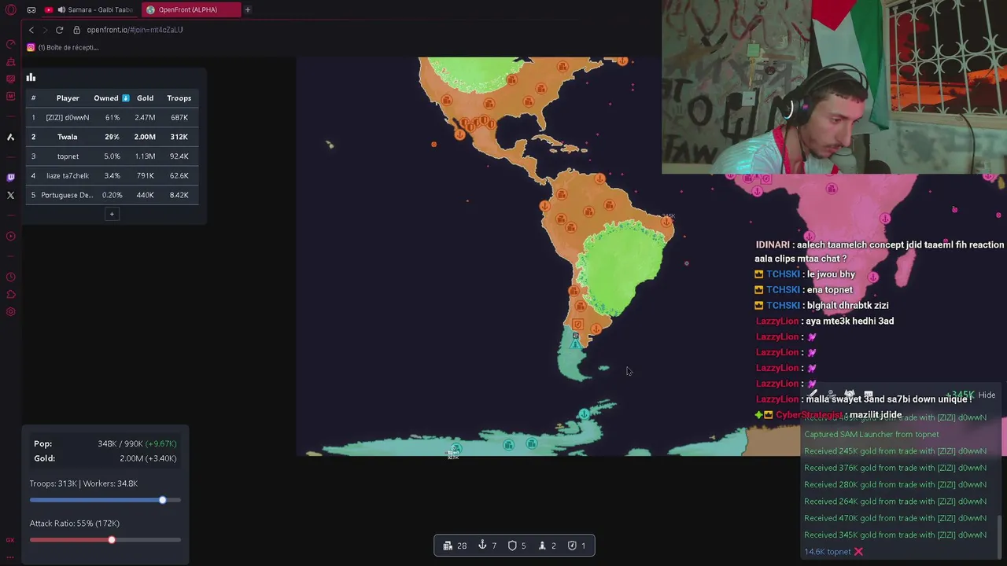Click the defense post shield icon showing 5
This screenshot has height=566, width=1007.
pyautogui.click(x=512, y=546)
